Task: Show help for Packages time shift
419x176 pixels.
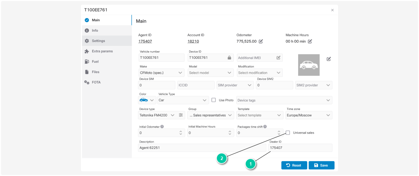Action: [x=265, y=127]
